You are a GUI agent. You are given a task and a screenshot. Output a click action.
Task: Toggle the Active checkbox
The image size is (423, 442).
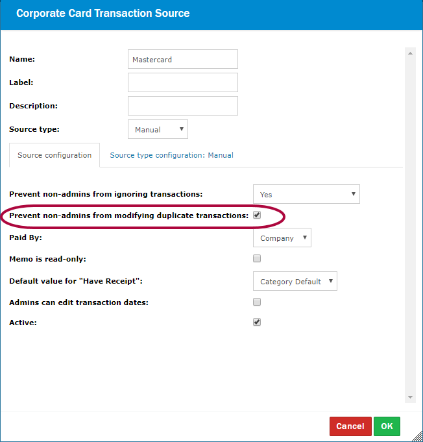coord(257,322)
